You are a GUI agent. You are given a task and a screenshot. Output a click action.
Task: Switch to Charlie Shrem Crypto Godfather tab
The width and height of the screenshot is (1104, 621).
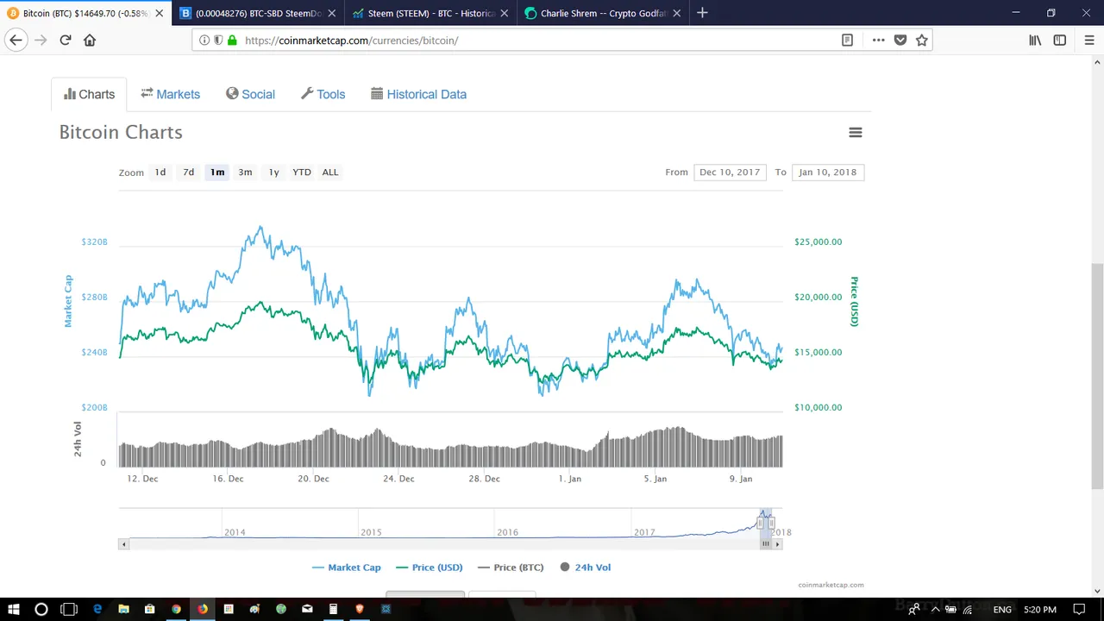(604, 13)
